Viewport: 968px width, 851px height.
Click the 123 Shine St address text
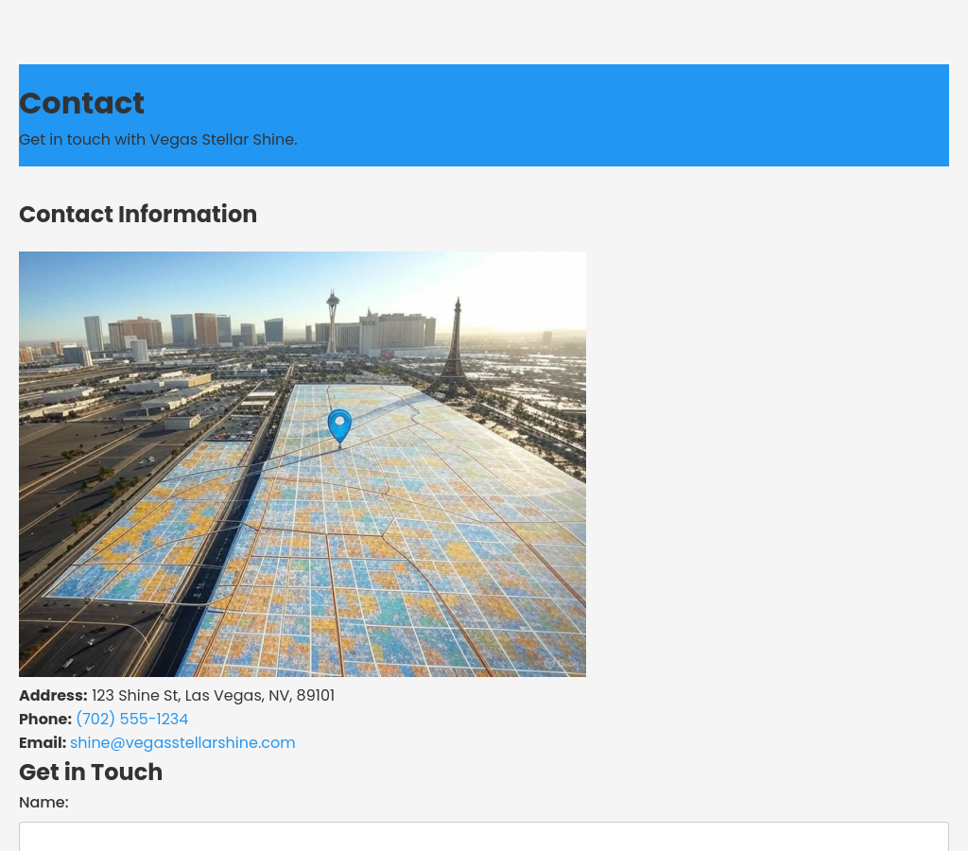click(213, 696)
